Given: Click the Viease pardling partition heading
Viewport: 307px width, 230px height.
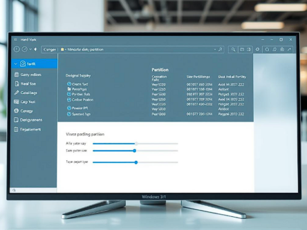Looking at the screenshot, I should tap(85, 134).
